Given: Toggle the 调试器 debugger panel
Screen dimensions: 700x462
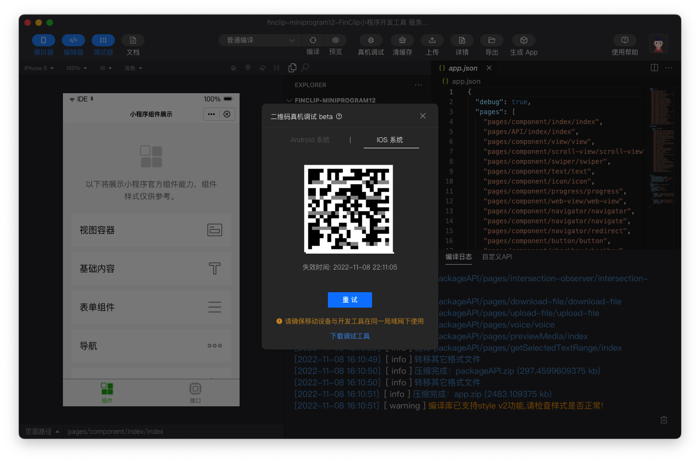Looking at the screenshot, I should point(103,40).
